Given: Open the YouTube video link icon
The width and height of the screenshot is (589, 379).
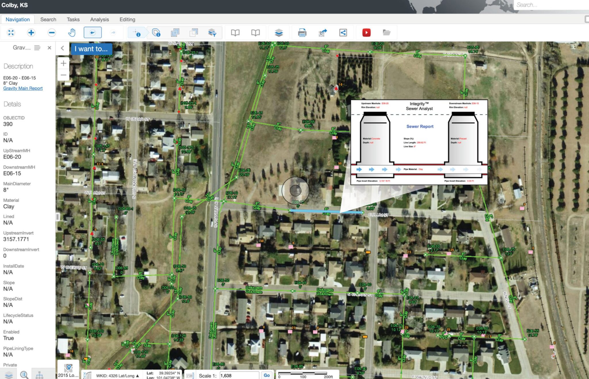Looking at the screenshot, I should pyautogui.click(x=366, y=32).
